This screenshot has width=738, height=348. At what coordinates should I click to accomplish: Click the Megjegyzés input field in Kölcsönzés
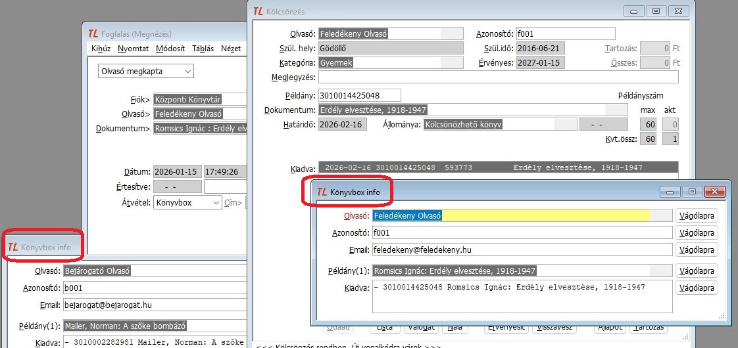498,77
